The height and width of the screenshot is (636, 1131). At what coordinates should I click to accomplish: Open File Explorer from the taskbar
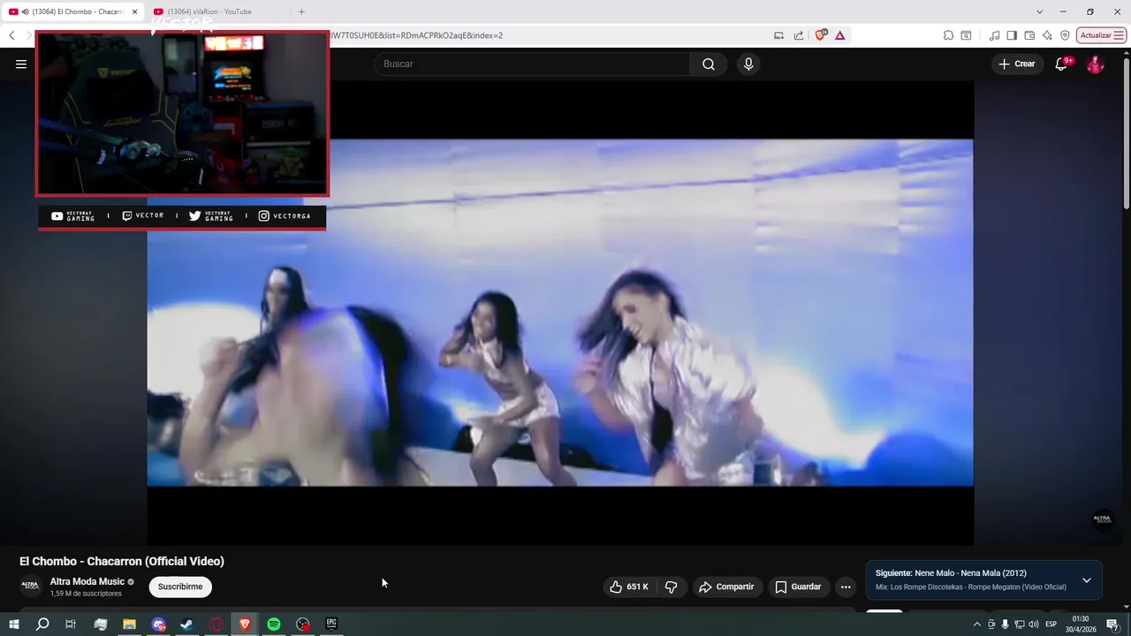pyautogui.click(x=129, y=624)
